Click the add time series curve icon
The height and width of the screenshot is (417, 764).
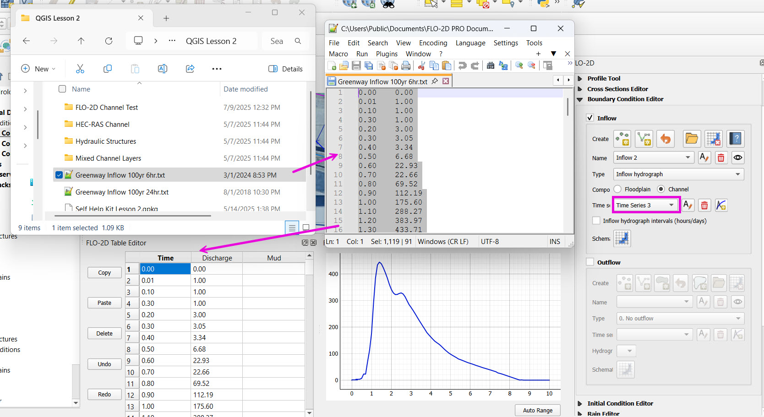pyautogui.click(x=721, y=206)
